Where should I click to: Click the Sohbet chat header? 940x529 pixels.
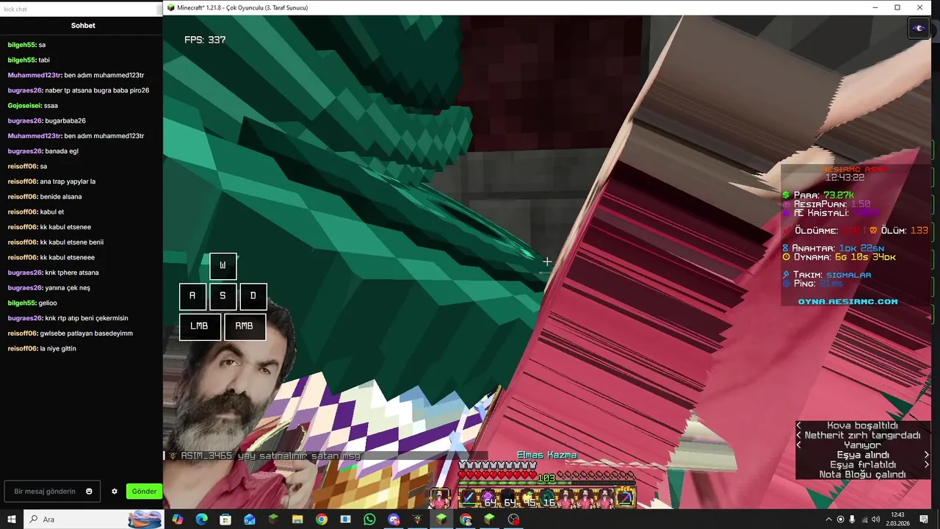[83, 26]
